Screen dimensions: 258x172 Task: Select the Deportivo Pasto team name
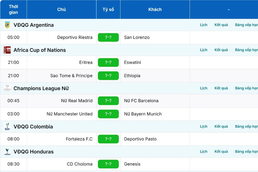140,139
